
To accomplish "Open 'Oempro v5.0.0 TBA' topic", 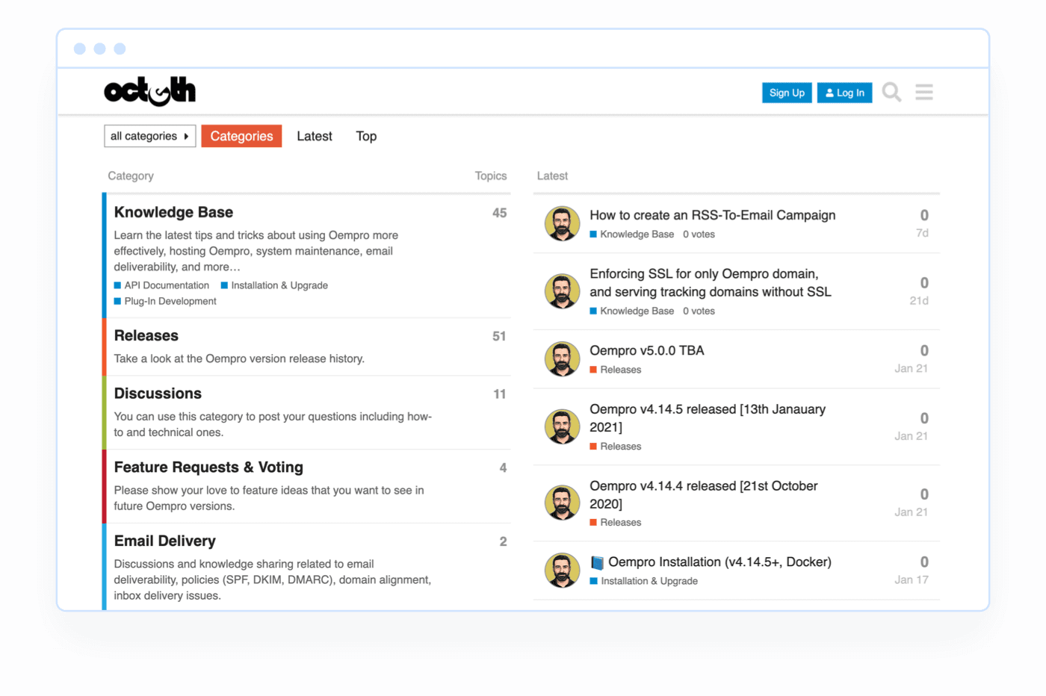I will pos(647,350).
